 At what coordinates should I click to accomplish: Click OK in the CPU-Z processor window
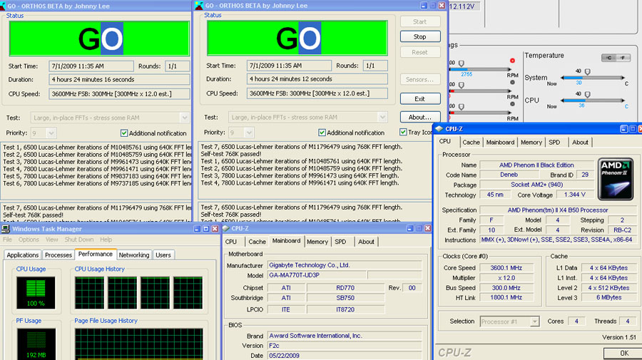pos(624,353)
